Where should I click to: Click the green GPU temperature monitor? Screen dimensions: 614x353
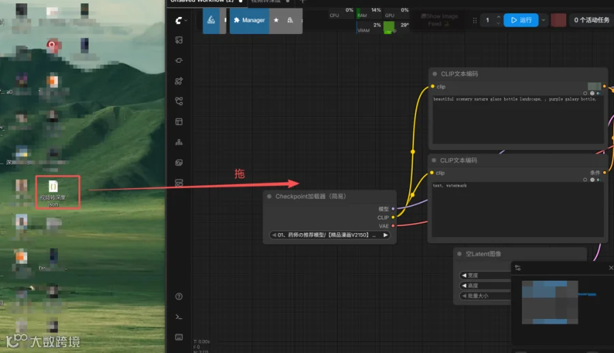point(396,28)
